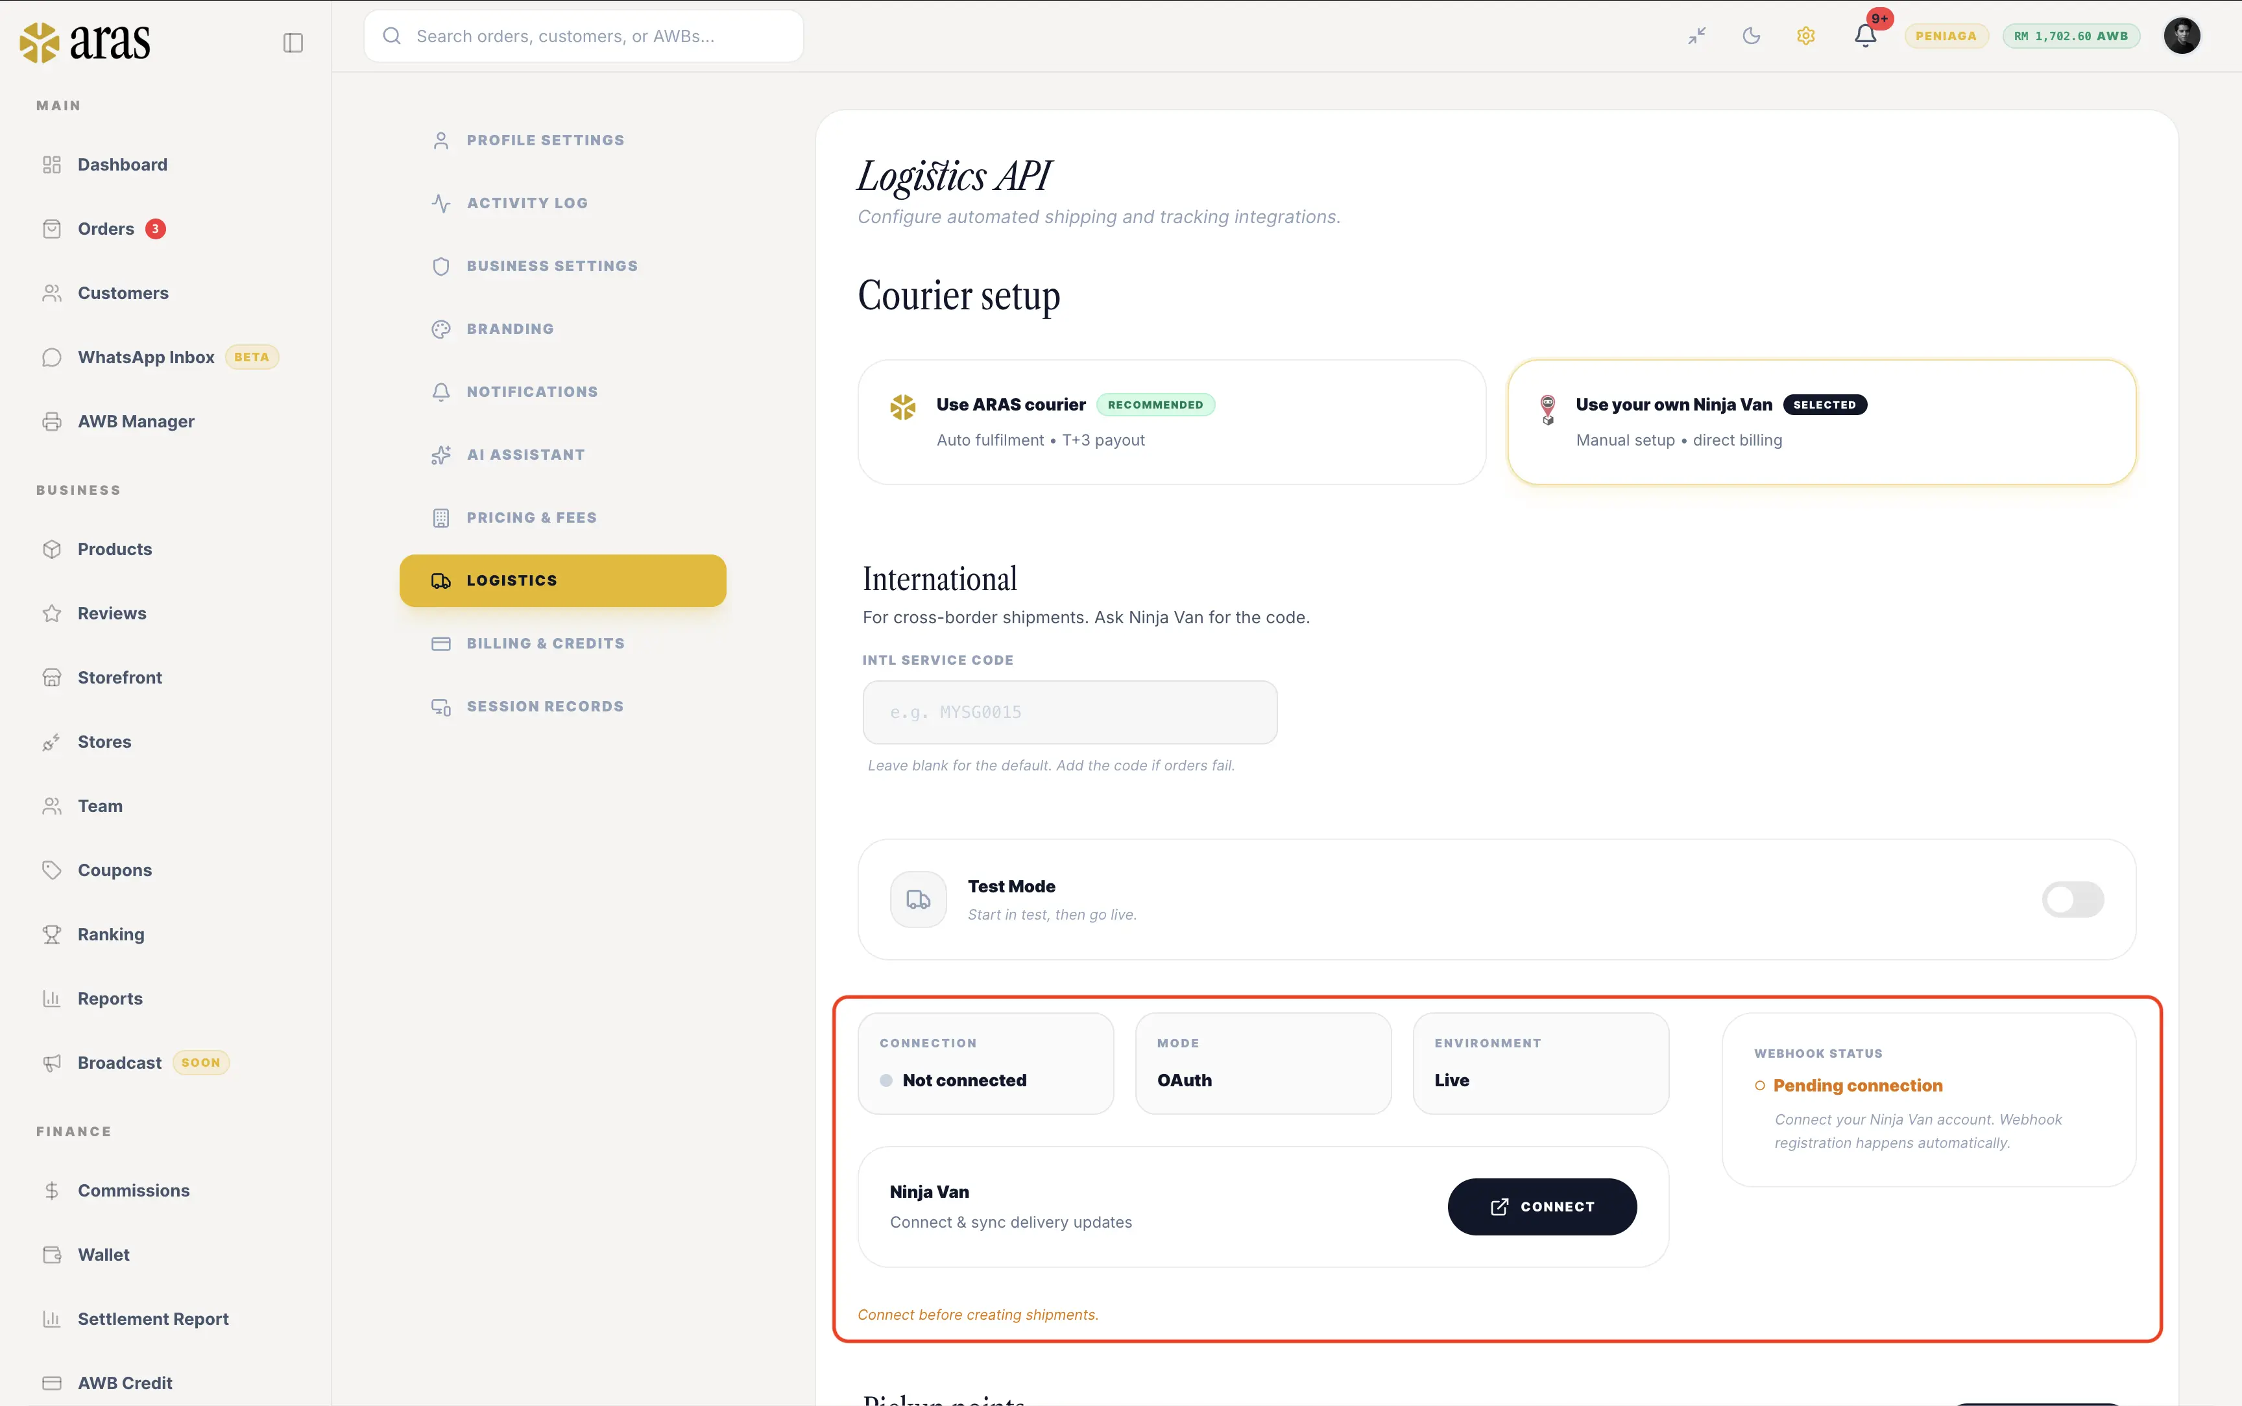This screenshot has width=2242, height=1406.
Task: Open the Profile Settings tab
Action: click(562, 141)
